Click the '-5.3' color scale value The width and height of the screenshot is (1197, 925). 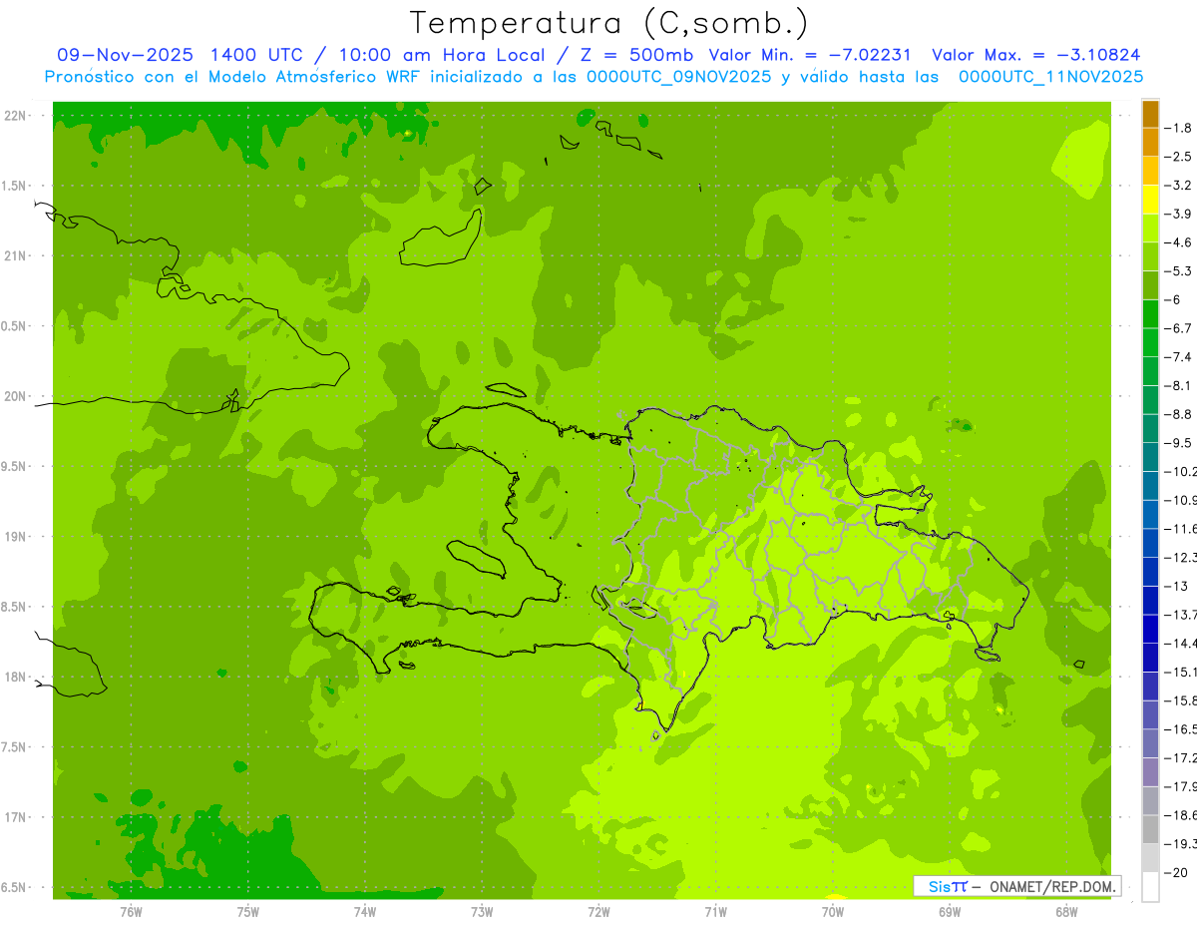pos(1179,270)
